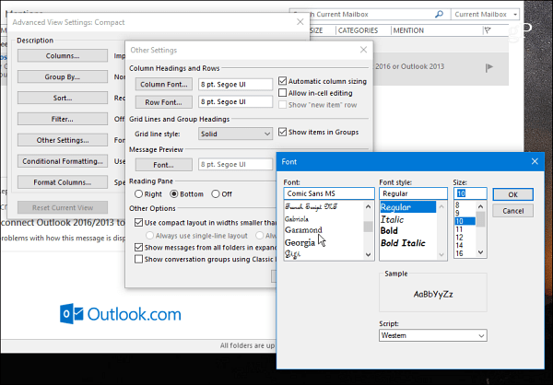Click the Column Font value field

[235, 84]
